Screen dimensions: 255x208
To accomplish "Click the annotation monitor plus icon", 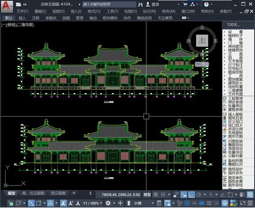I will (x=120, y=203).
